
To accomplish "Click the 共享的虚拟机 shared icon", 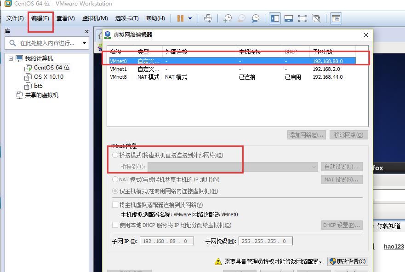I will pyautogui.click(x=19, y=95).
